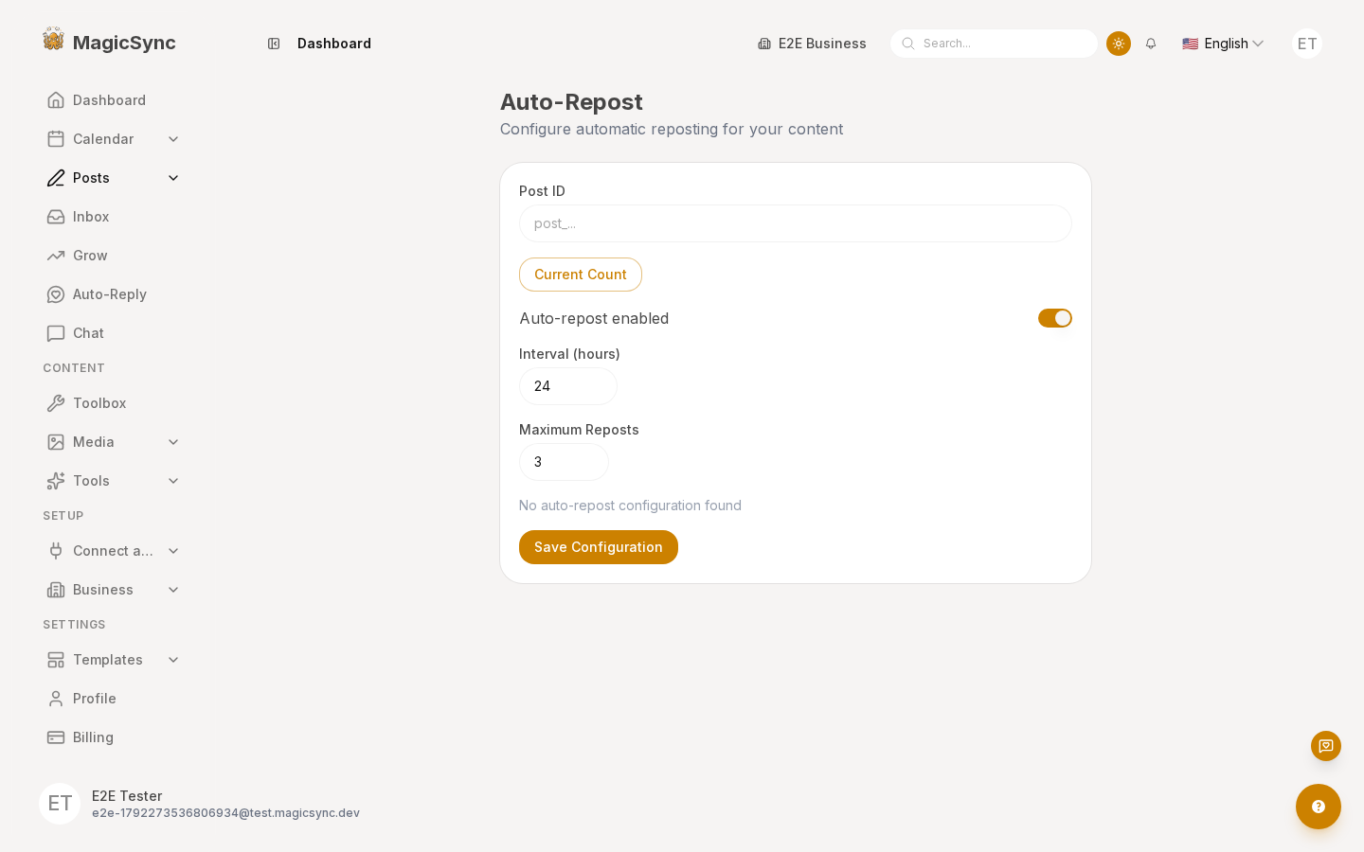Click the Dashboard breadcrumb link
This screenshot has width=1364, height=852.
(334, 44)
